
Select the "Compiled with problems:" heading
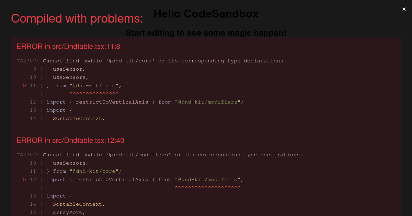click(77, 18)
